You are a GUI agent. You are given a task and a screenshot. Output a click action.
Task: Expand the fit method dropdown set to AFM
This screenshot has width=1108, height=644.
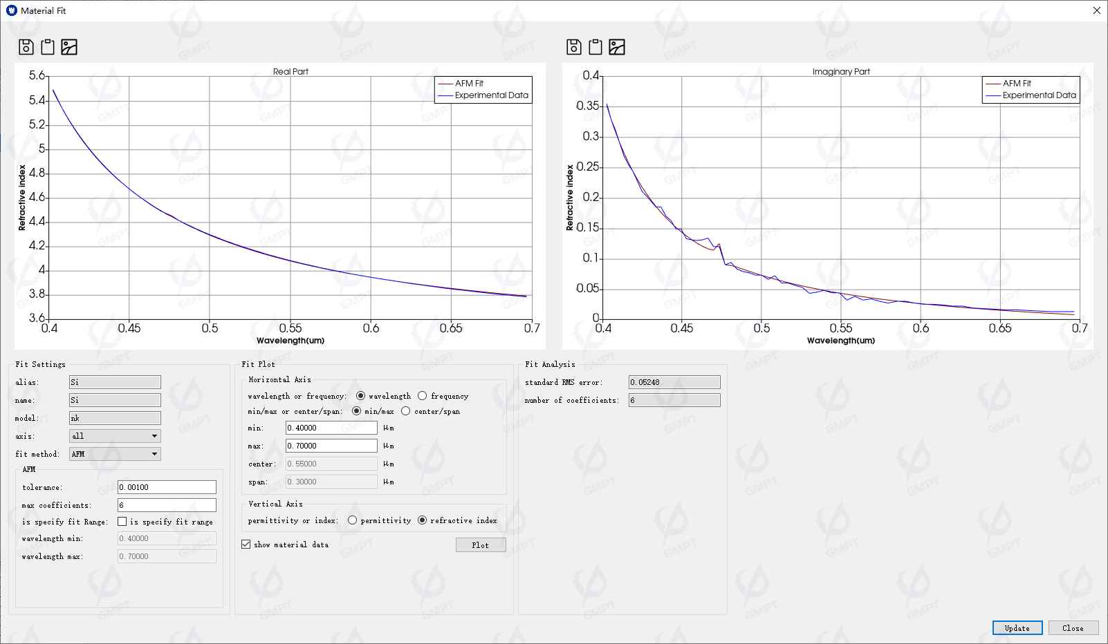point(115,454)
